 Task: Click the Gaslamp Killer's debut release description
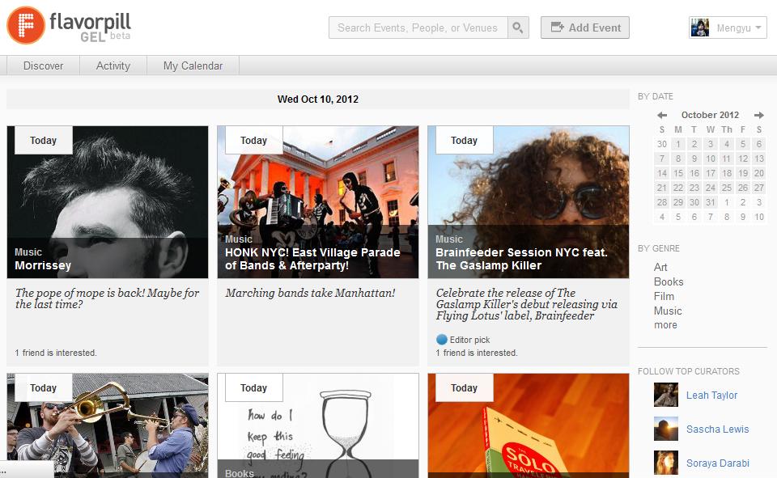click(x=527, y=304)
